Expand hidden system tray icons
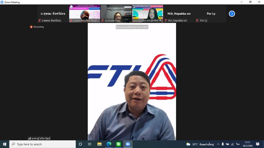Image resolution: width=264 pixels, height=148 pixels. coord(218,144)
